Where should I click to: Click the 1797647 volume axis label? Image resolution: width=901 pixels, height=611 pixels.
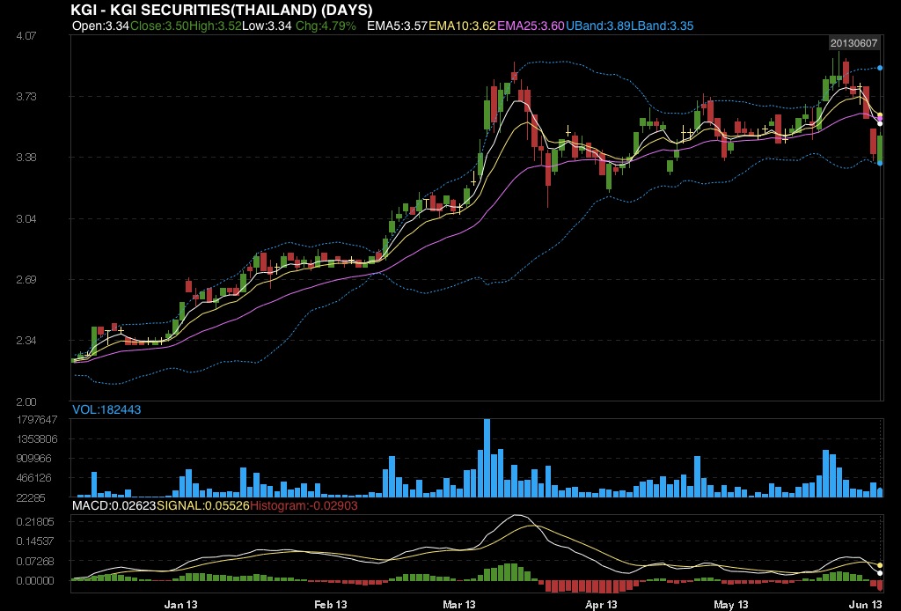point(37,420)
